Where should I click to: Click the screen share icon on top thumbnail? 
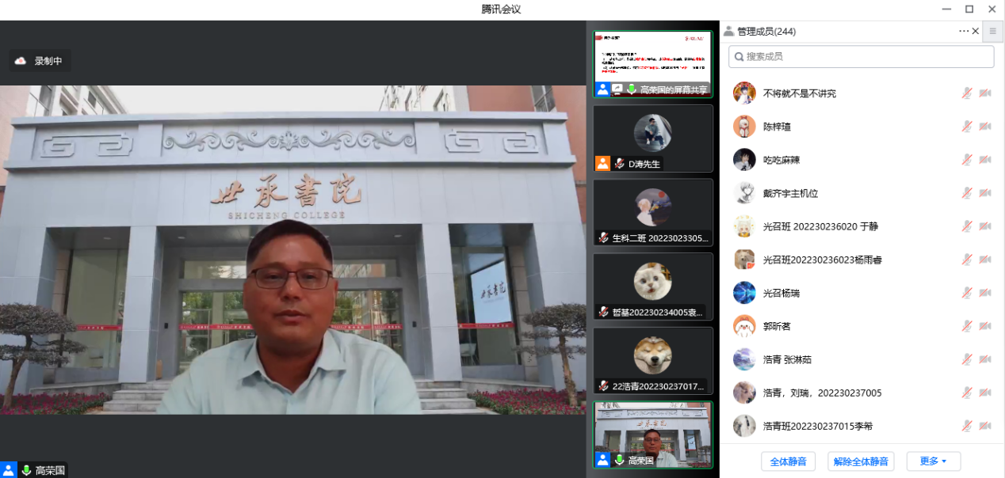[617, 89]
